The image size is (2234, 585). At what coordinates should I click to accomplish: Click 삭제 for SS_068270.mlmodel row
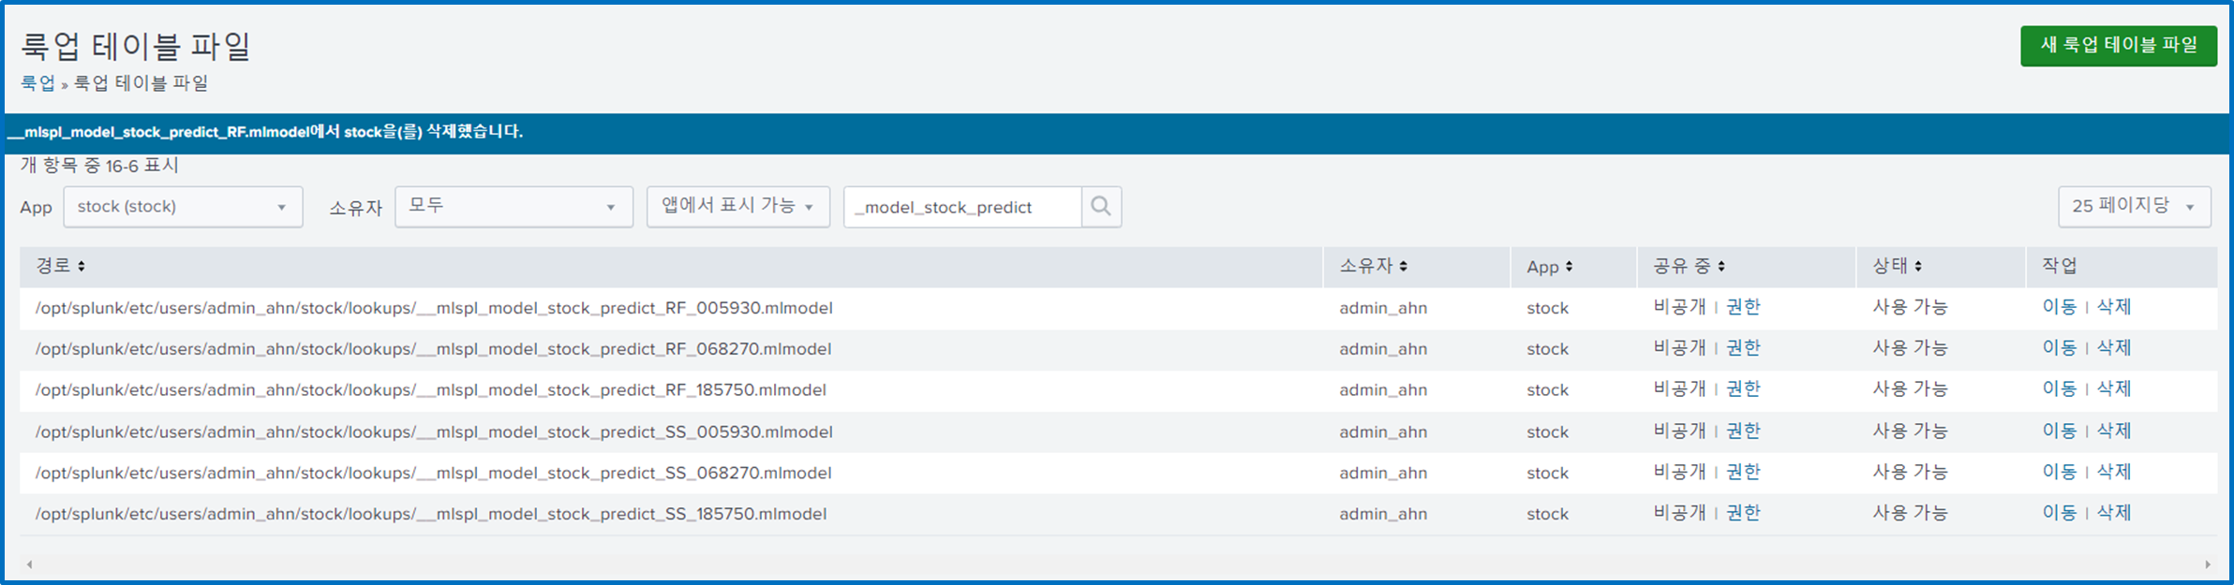(2114, 473)
